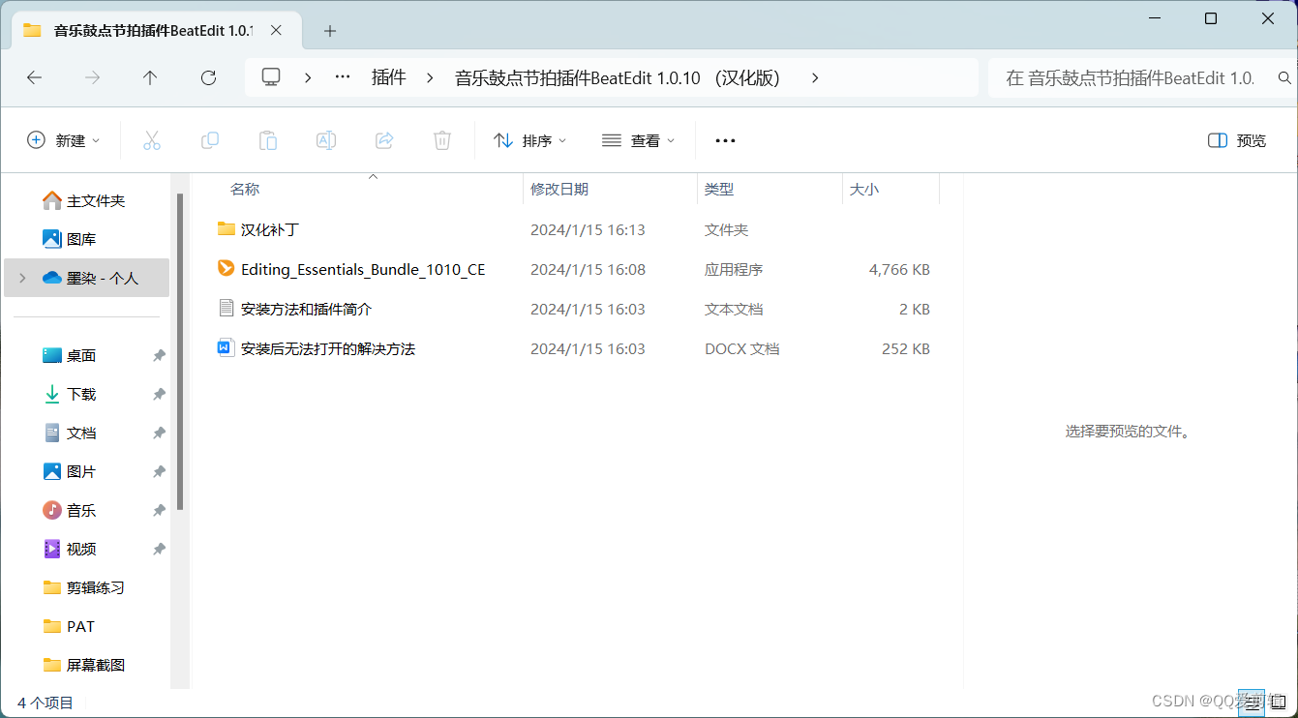Click the Delete trash icon

tap(442, 140)
